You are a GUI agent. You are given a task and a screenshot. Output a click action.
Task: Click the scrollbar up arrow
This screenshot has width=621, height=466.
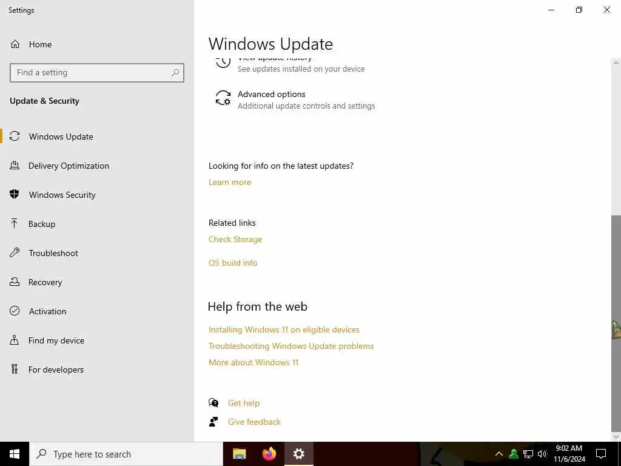(616, 62)
